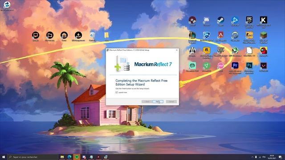Open the blue triangle app shortcut
The image size is (285, 160).
pos(235,21)
